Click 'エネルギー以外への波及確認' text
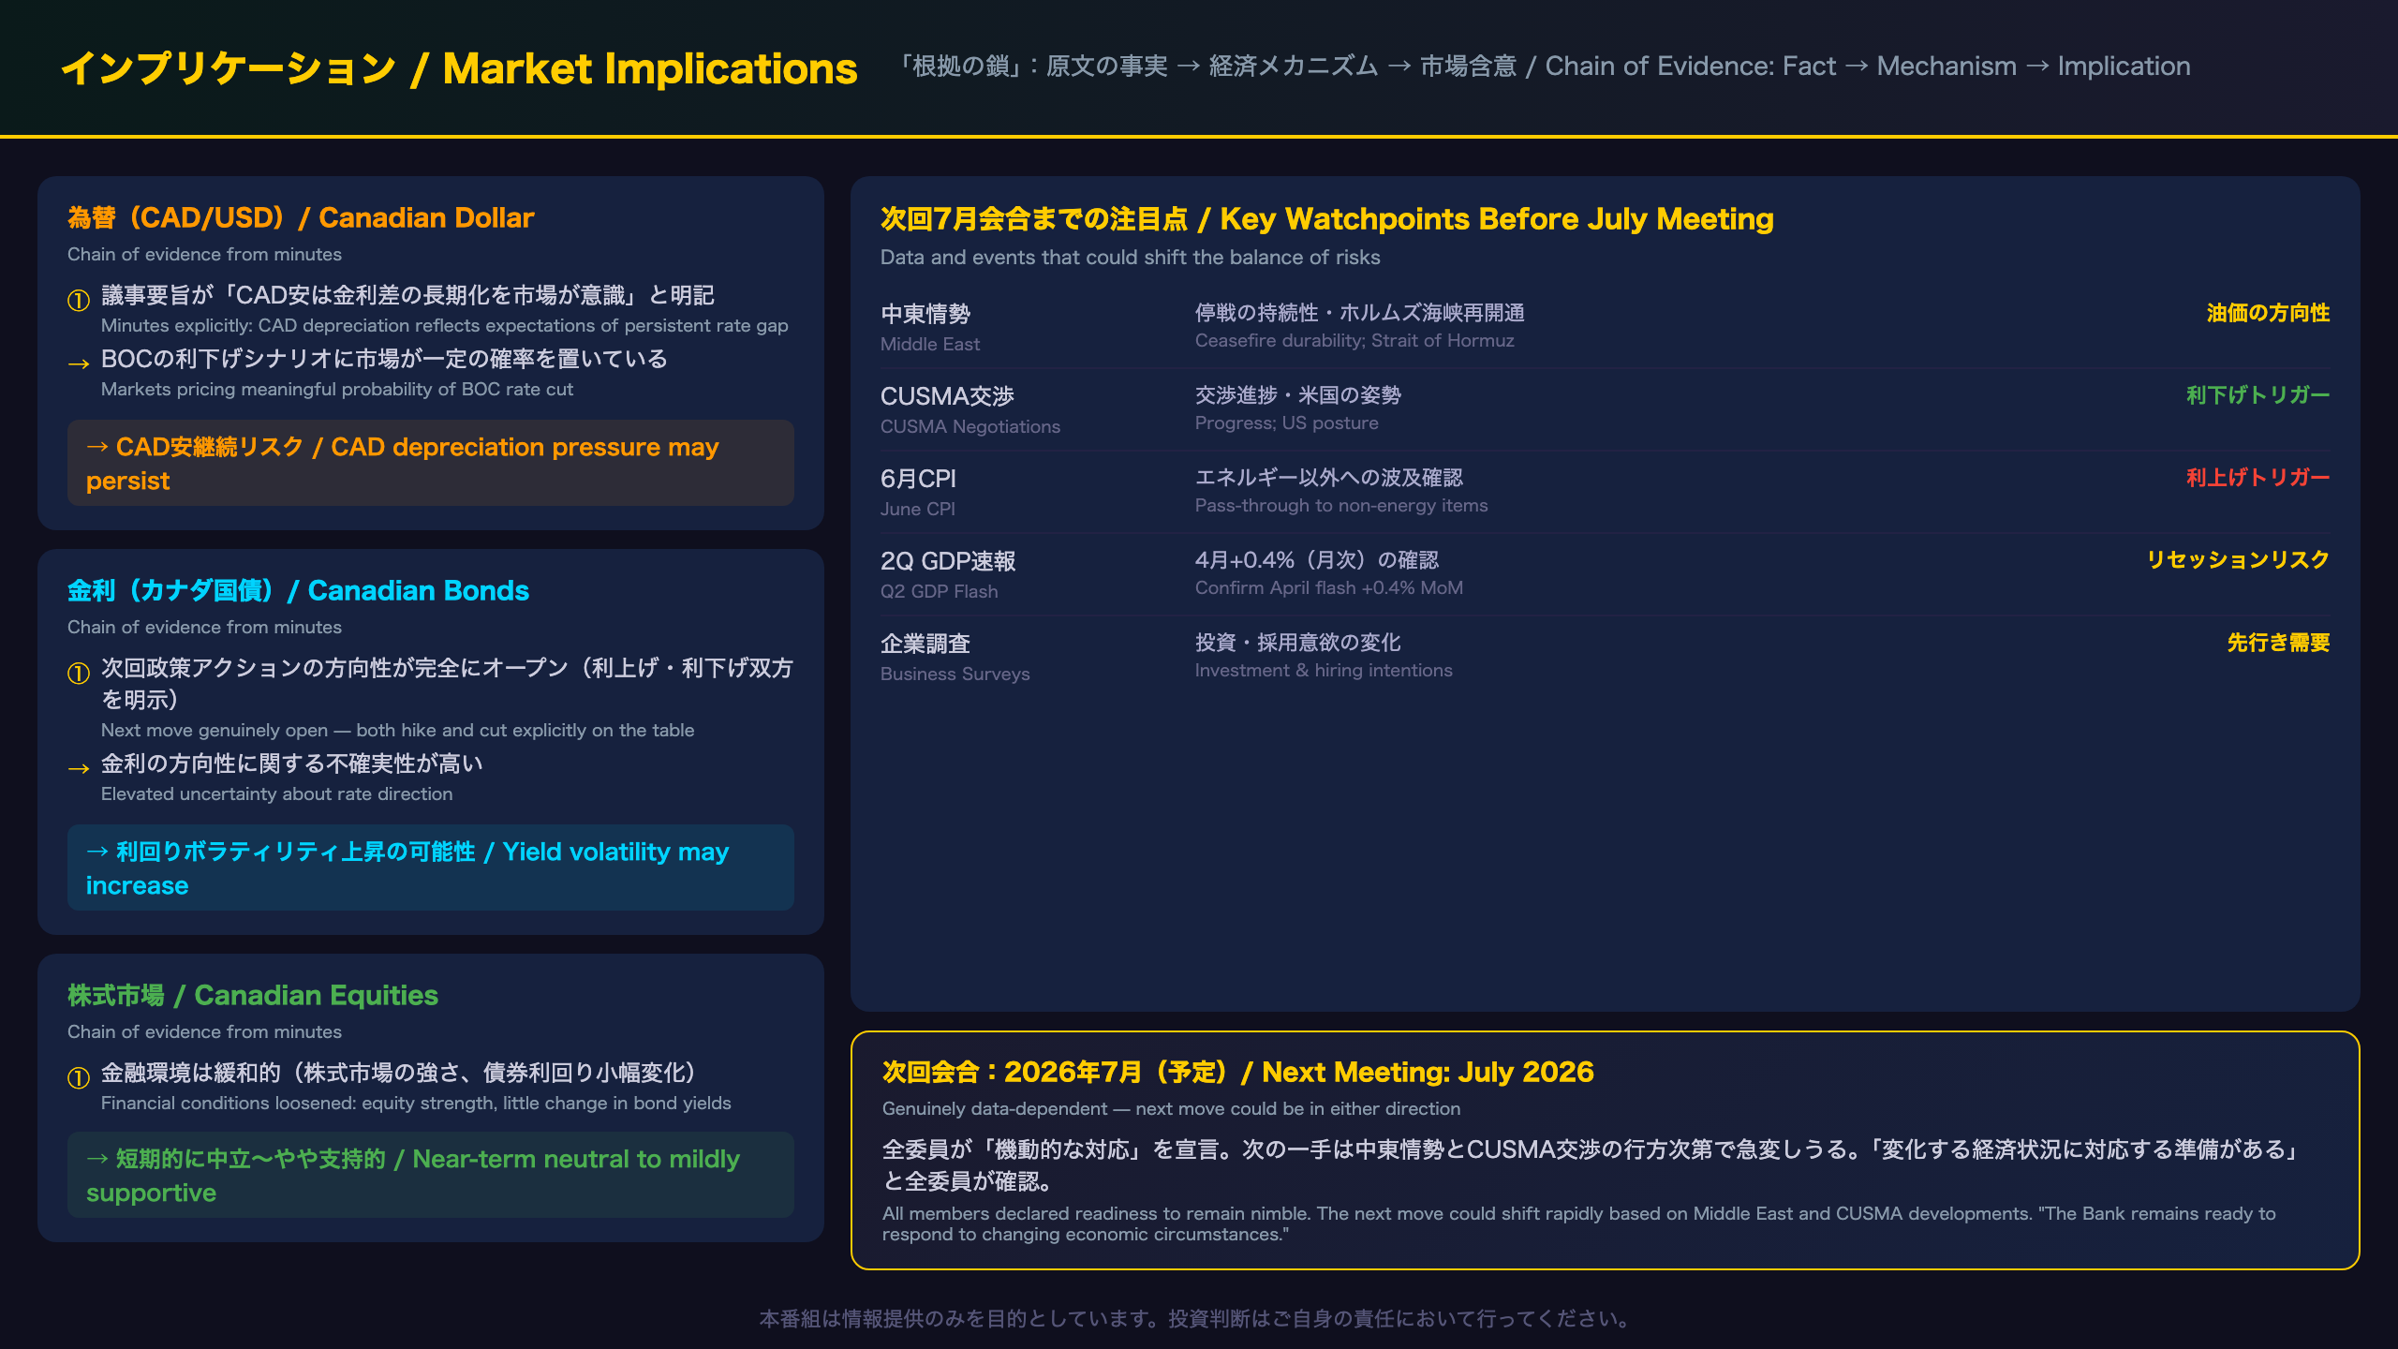 pos(1329,477)
